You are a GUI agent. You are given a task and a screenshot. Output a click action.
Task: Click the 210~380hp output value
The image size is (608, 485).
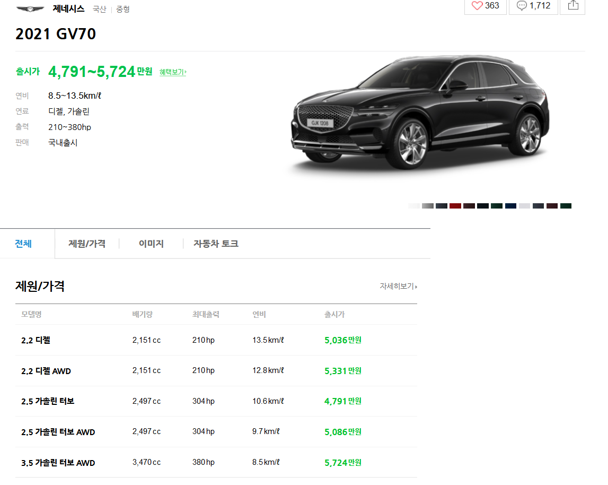[69, 127]
